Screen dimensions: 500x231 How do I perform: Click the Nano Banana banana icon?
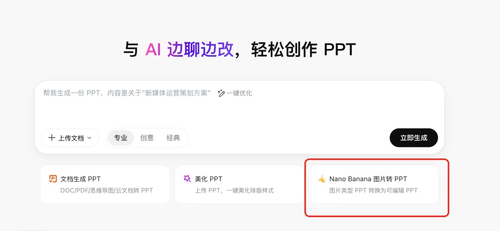click(x=322, y=179)
